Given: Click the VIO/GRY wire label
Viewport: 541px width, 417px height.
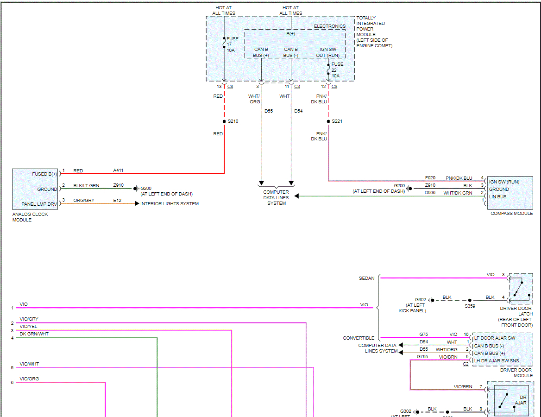Looking at the screenshot, I should point(29,319).
